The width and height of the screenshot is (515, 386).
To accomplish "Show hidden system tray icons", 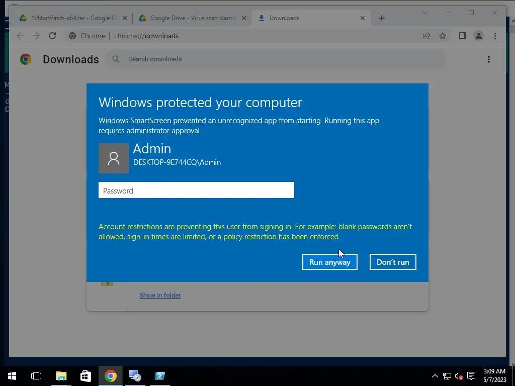I will click(x=435, y=376).
